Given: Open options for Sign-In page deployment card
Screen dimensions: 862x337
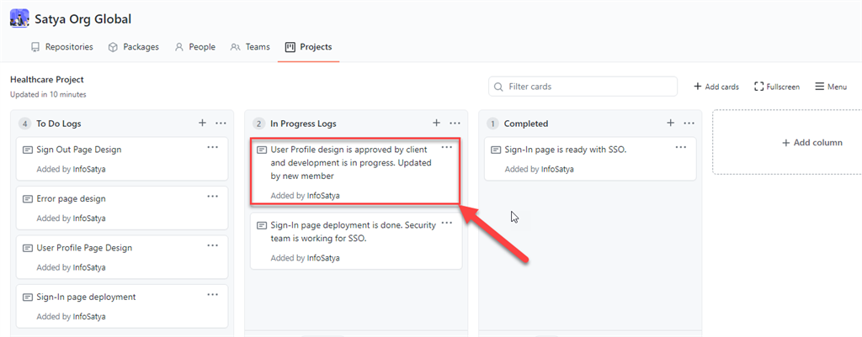Looking at the screenshot, I should tap(213, 295).
